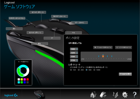Select the F7 assignment label
Viewport: 140px width, 99px height.
tap(52, 38)
